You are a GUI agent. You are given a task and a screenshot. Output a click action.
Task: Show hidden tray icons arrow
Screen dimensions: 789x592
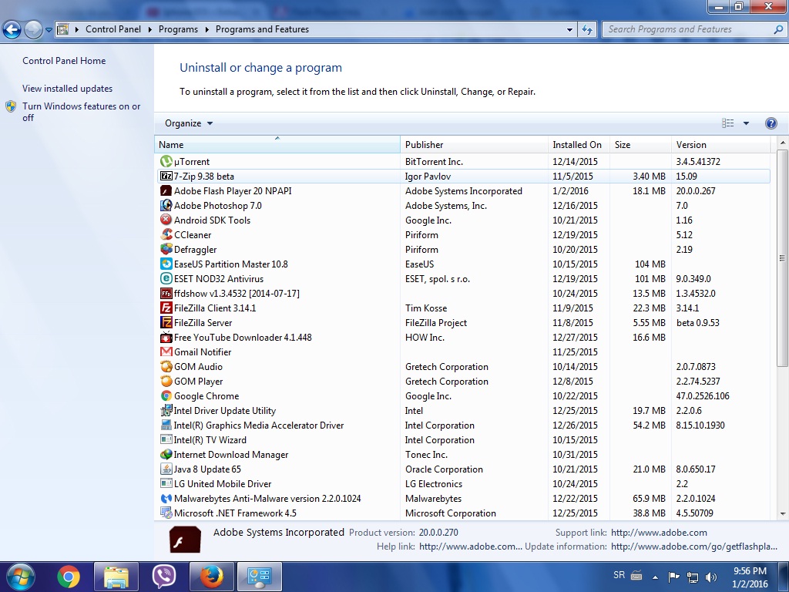655,577
